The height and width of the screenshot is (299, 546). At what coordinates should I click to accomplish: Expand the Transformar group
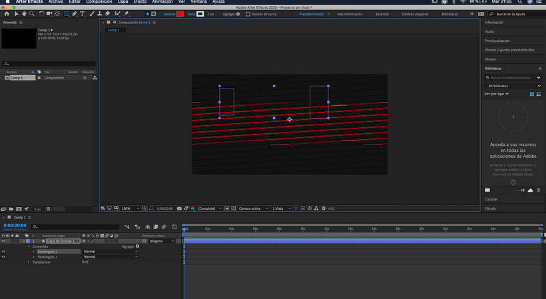(x=29, y=262)
